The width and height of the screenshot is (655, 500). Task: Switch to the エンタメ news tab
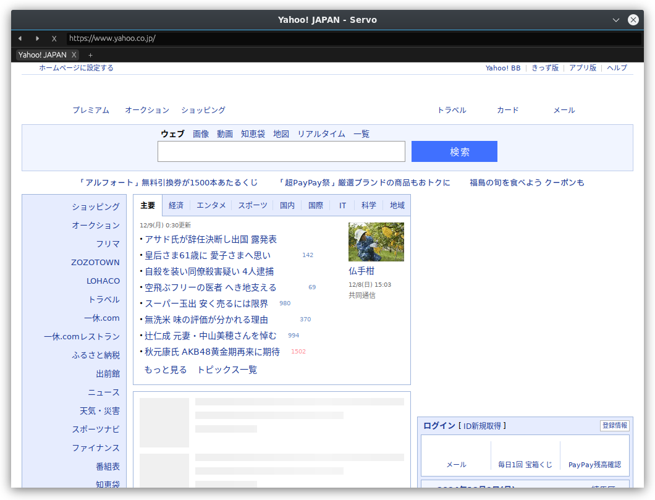click(211, 205)
